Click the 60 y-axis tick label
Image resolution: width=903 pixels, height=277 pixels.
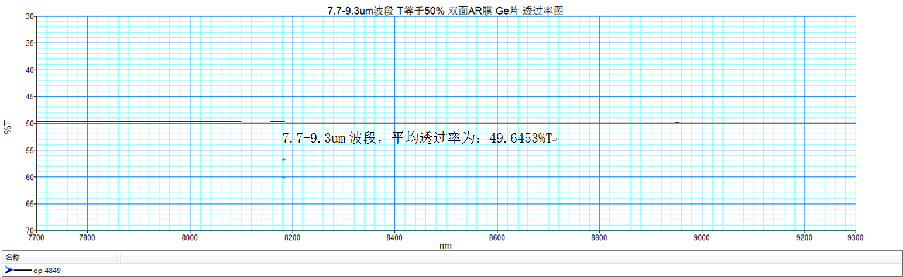point(29,177)
